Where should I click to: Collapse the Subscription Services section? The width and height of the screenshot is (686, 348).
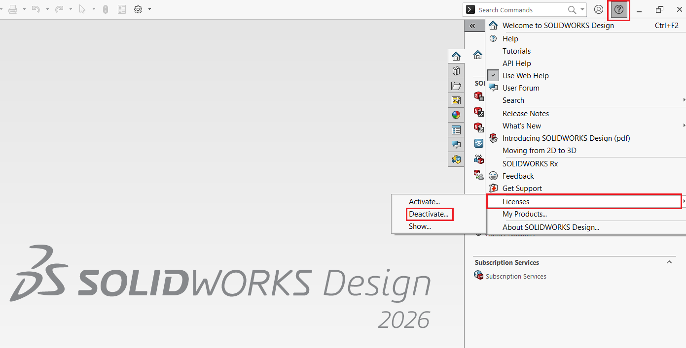669,262
